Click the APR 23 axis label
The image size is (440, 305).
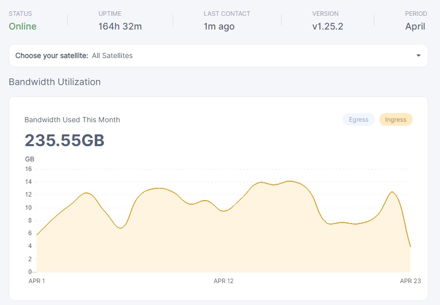tap(409, 281)
